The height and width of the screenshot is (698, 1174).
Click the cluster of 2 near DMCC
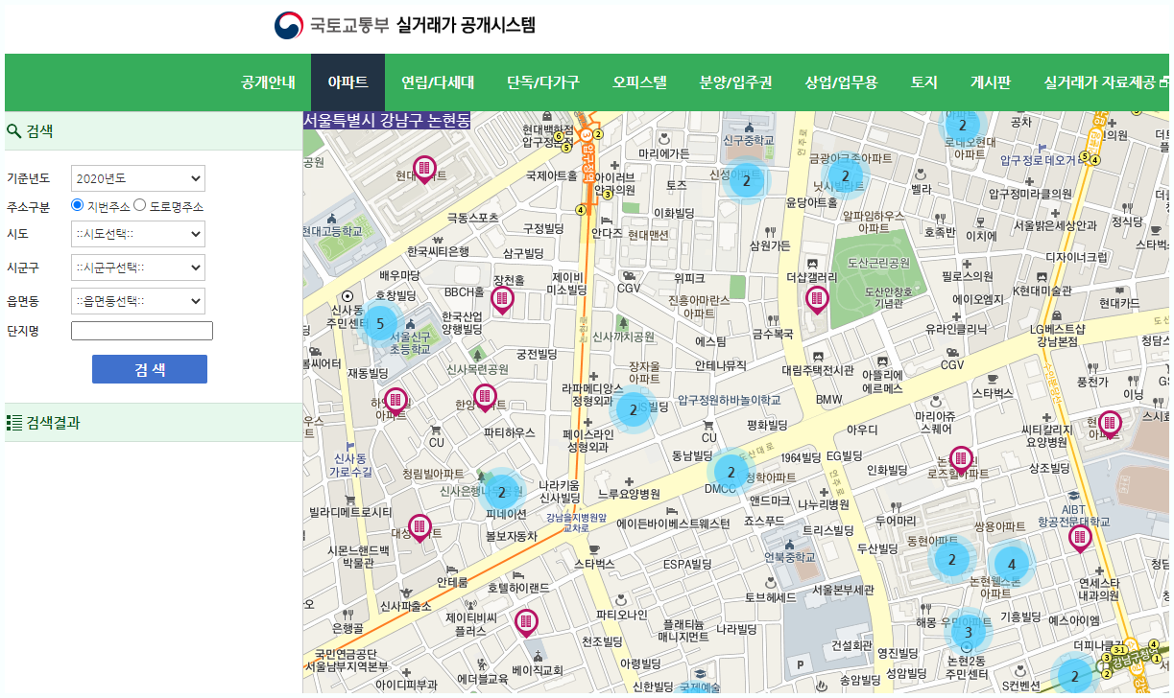click(x=731, y=473)
